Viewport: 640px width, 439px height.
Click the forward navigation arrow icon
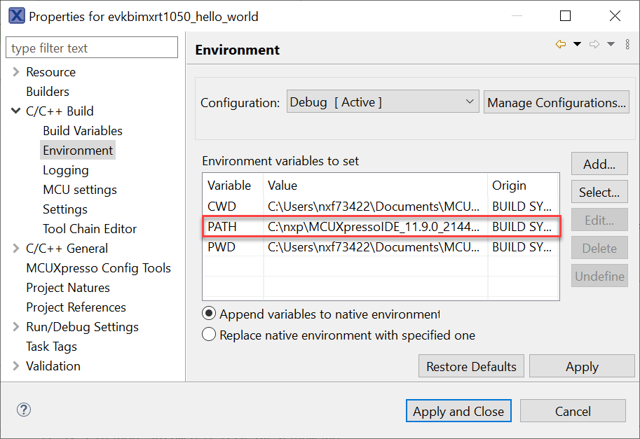594,44
